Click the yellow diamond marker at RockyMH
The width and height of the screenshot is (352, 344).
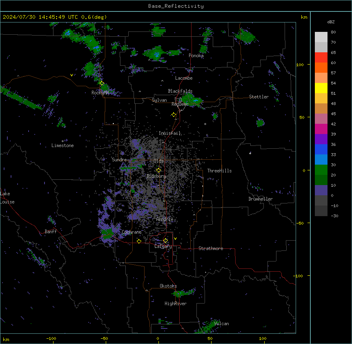coord(102,83)
